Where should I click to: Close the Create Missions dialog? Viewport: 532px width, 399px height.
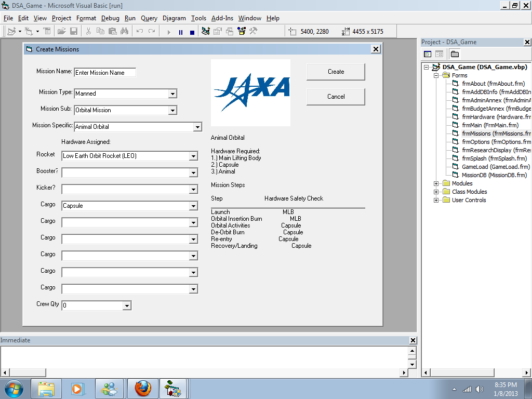coord(376,49)
